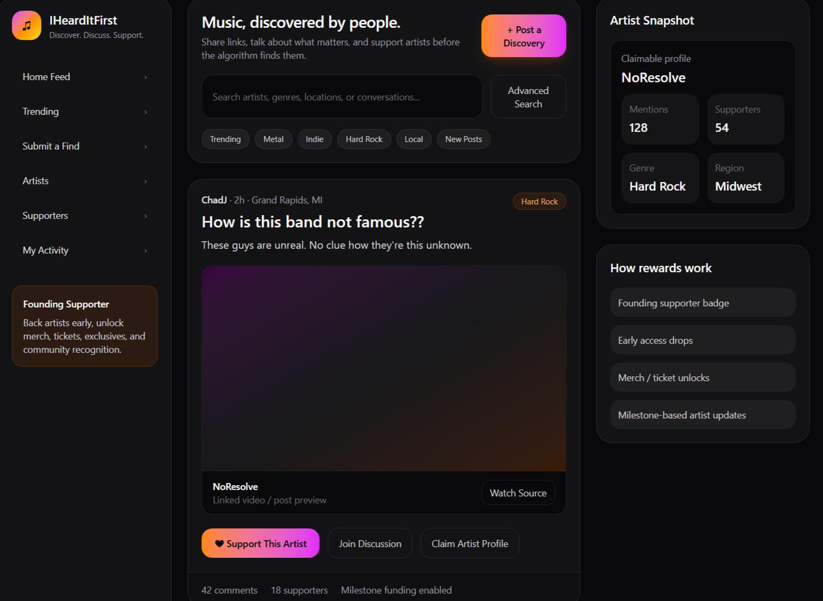Click the IHeardItFirst music note logo

point(26,26)
